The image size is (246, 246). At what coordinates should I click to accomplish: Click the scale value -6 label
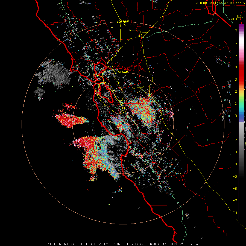coord(235,189)
